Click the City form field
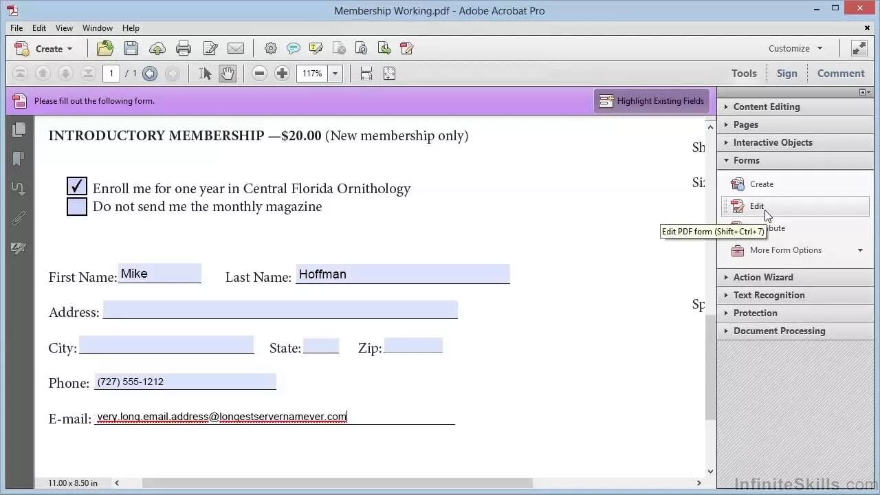 (166, 345)
